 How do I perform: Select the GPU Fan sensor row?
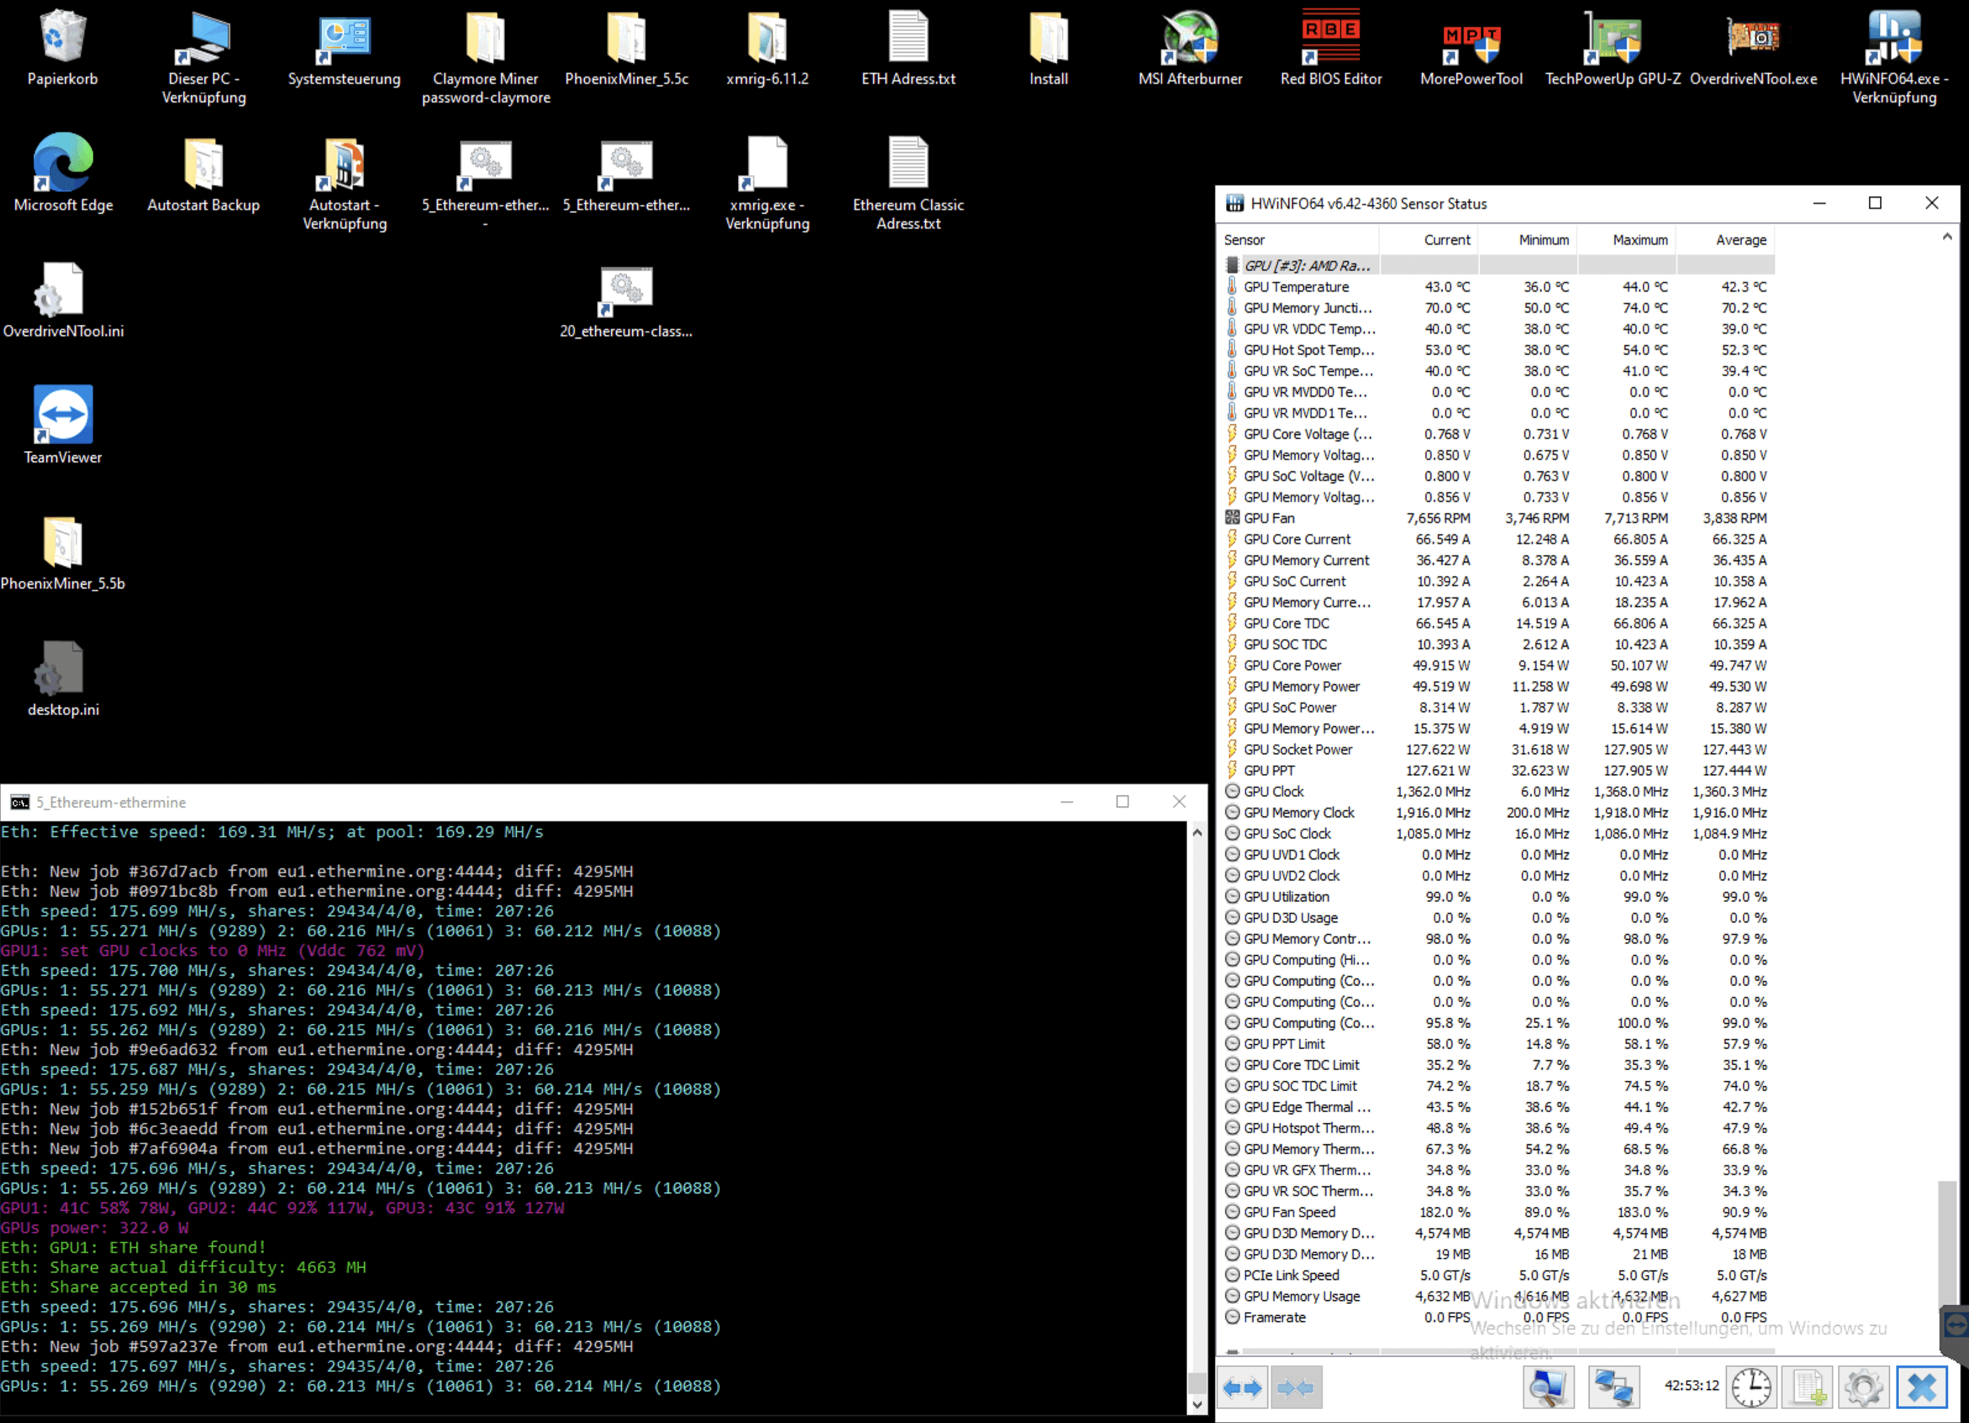1498,518
